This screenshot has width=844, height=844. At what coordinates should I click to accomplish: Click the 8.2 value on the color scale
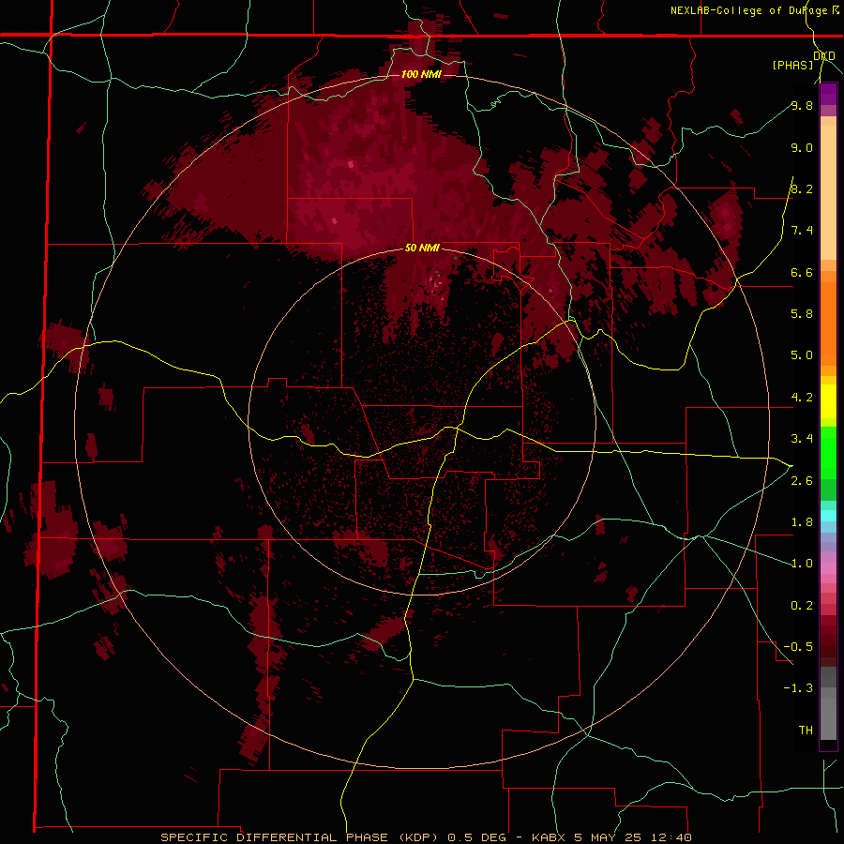(802, 188)
